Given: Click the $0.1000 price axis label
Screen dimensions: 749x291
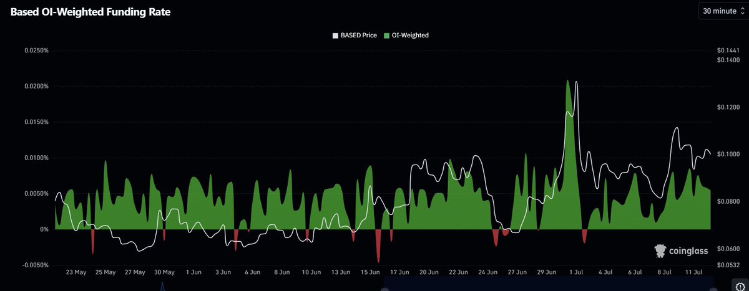Looking at the screenshot, I should [x=728, y=155].
